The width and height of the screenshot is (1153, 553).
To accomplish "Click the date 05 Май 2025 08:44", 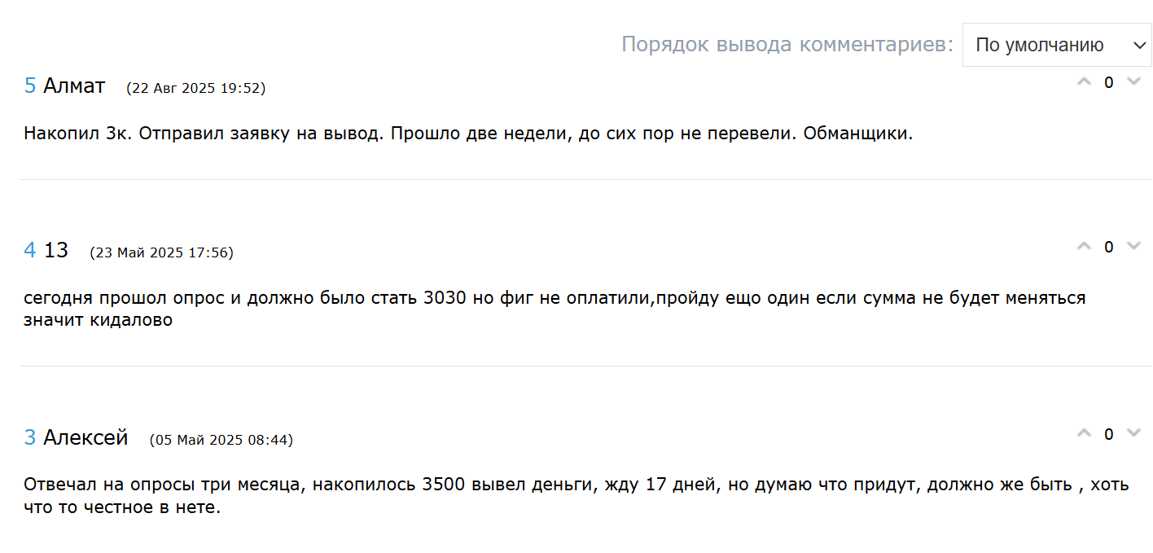I will coord(221,440).
